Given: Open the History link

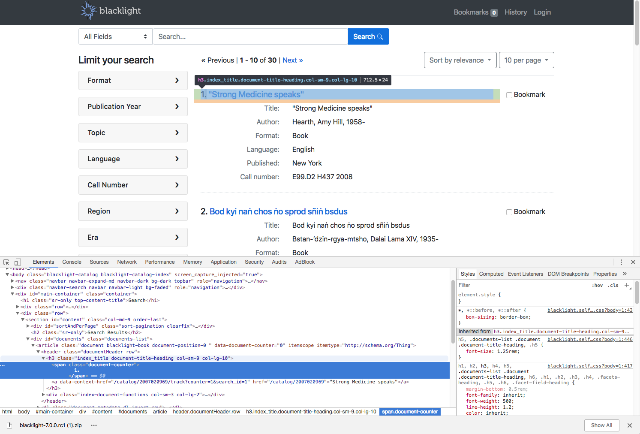Looking at the screenshot, I should click(x=516, y=12).
